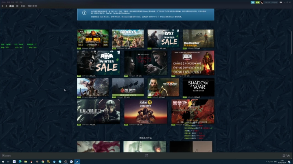Open the Windows notification center
293x164 pixels.
click(289, 162)
